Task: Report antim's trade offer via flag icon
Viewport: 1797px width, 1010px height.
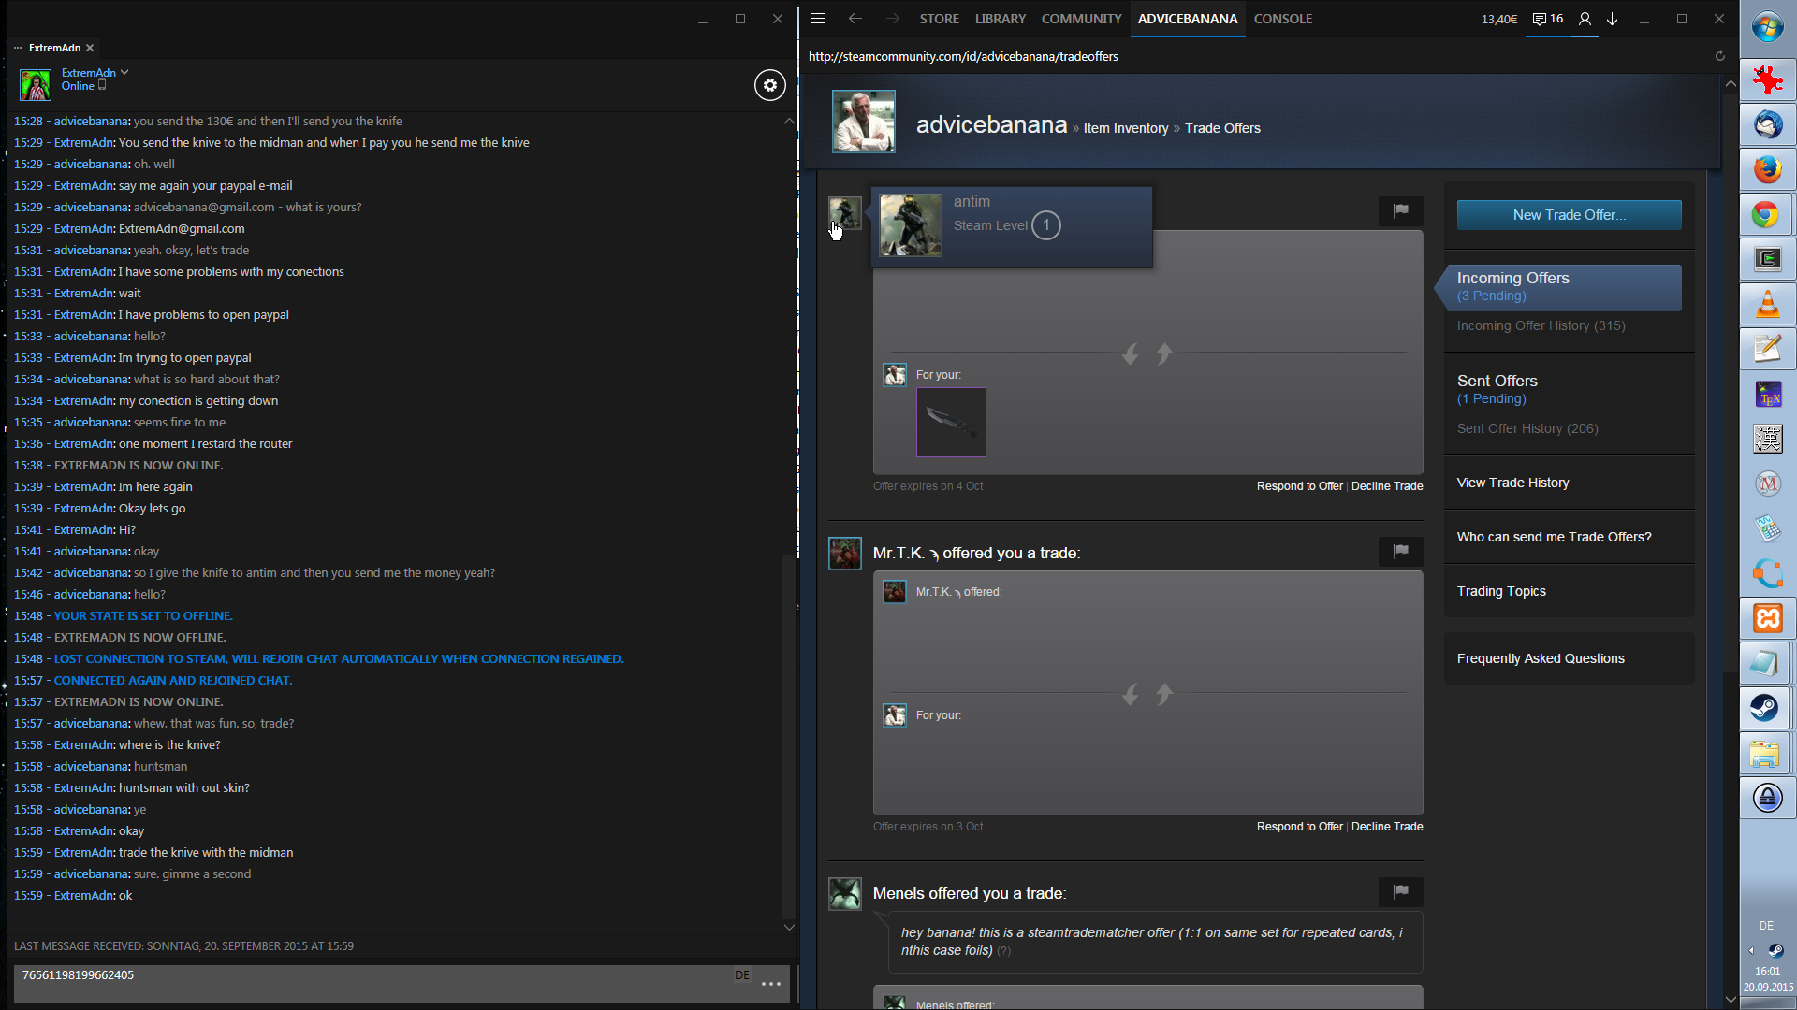Action: pyautogui.click(x=1400, y=211)
